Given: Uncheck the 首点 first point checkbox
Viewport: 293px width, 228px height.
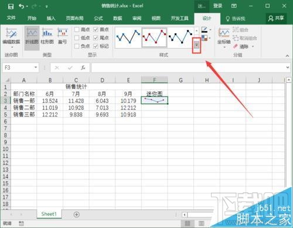Looking at the screenshot, I should tap(96, 29).
